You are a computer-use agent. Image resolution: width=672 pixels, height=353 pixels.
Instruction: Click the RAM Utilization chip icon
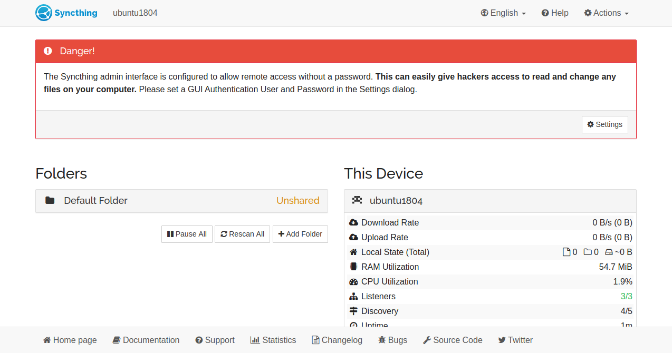click(x=353, y=267)
